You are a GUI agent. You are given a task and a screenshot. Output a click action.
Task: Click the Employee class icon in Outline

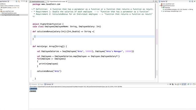click(x=163, y=8)
